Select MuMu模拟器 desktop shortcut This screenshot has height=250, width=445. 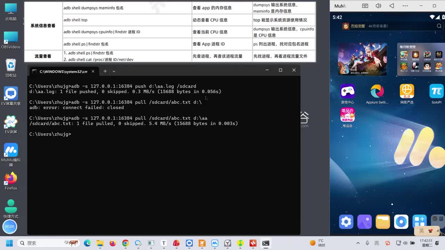[11, 155]
